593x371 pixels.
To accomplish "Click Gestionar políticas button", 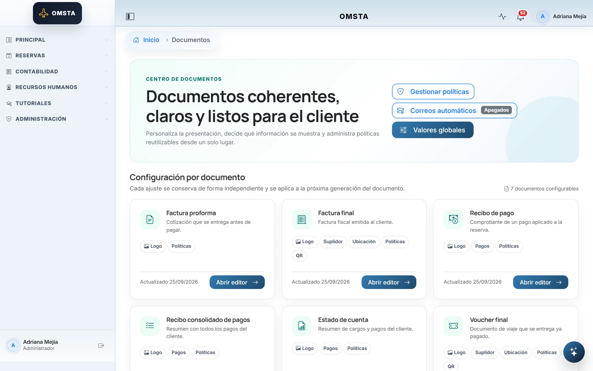I will coord(433,92).
